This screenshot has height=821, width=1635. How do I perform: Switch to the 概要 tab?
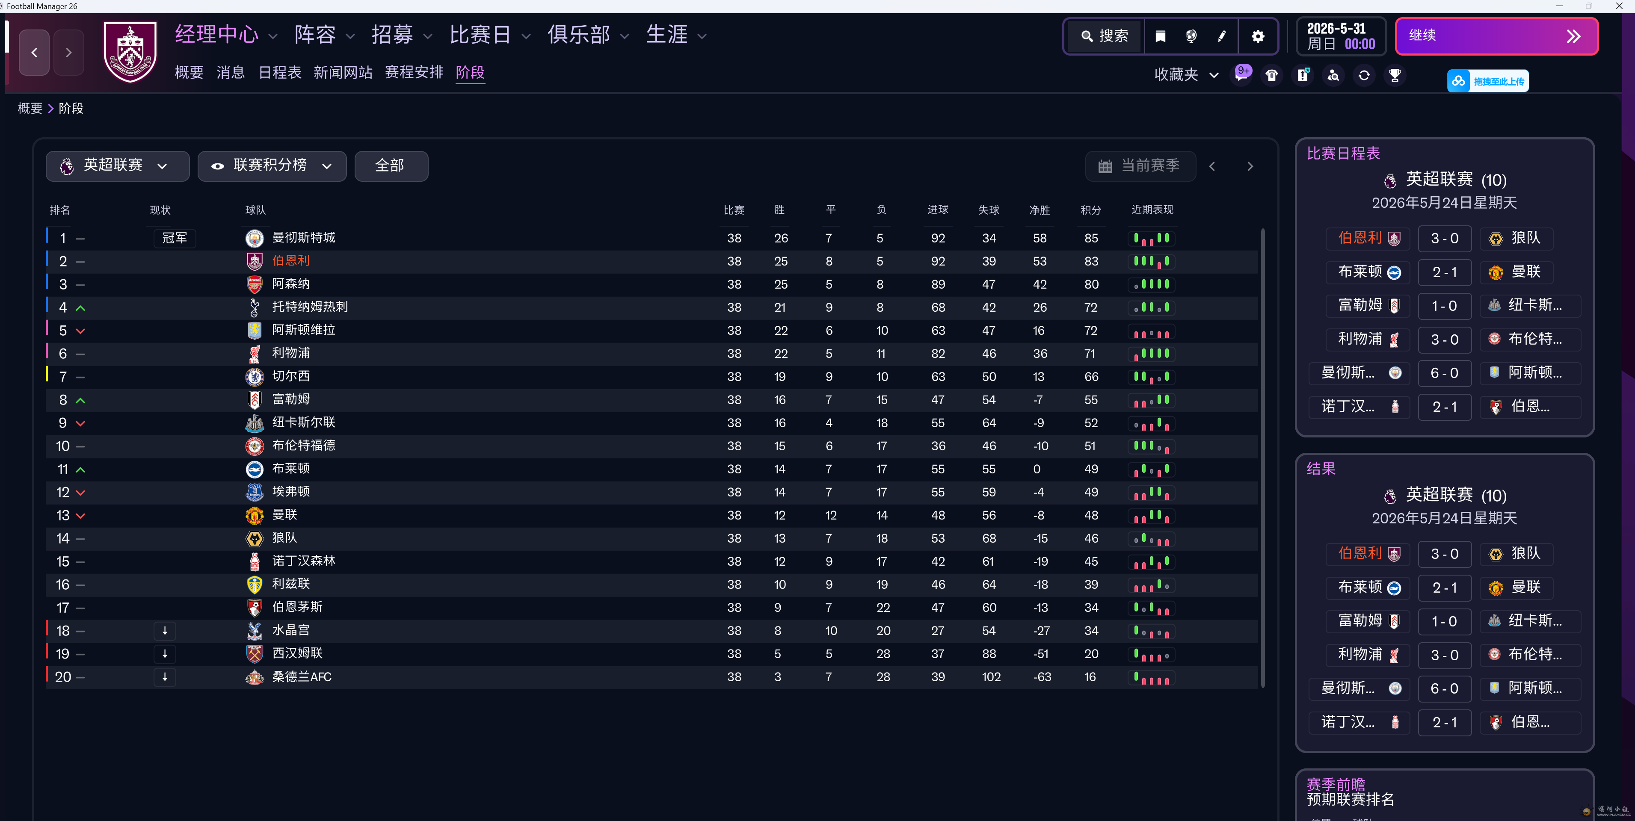click(189, 72)
